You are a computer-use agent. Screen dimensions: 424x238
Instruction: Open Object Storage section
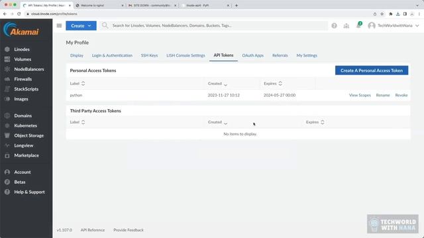[28, 136]
